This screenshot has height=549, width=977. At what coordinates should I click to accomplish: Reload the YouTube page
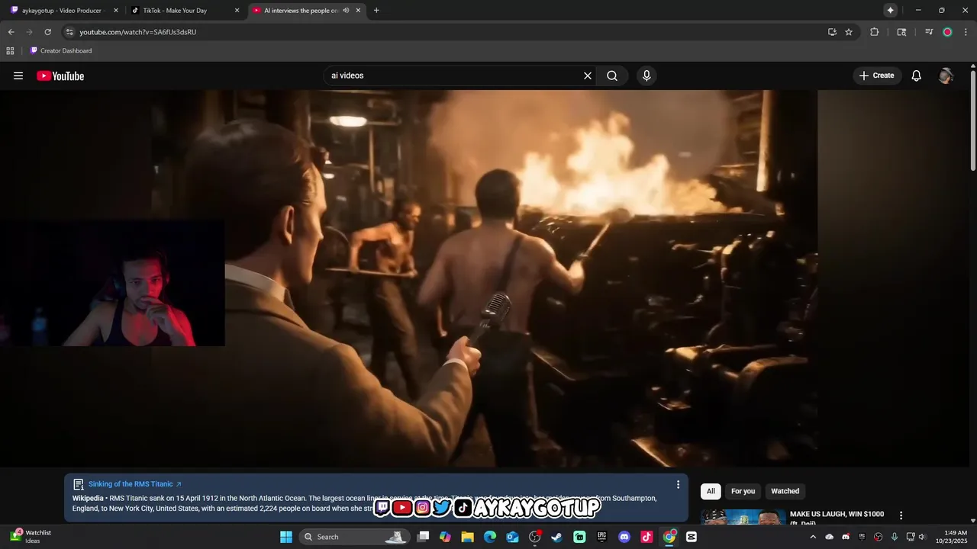47,32
